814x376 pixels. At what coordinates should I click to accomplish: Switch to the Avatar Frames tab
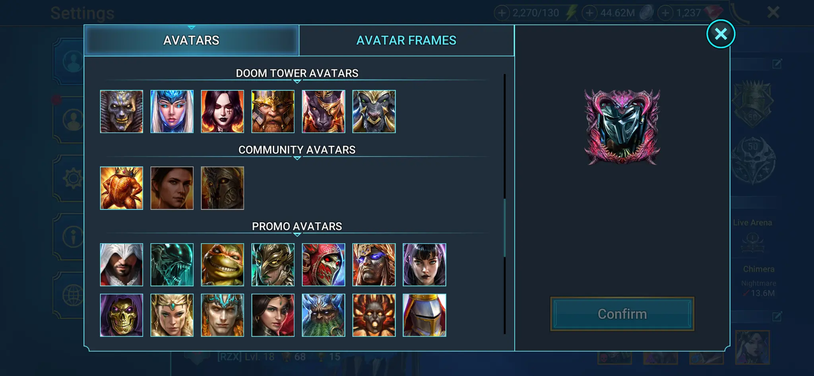tap(406, 41)
